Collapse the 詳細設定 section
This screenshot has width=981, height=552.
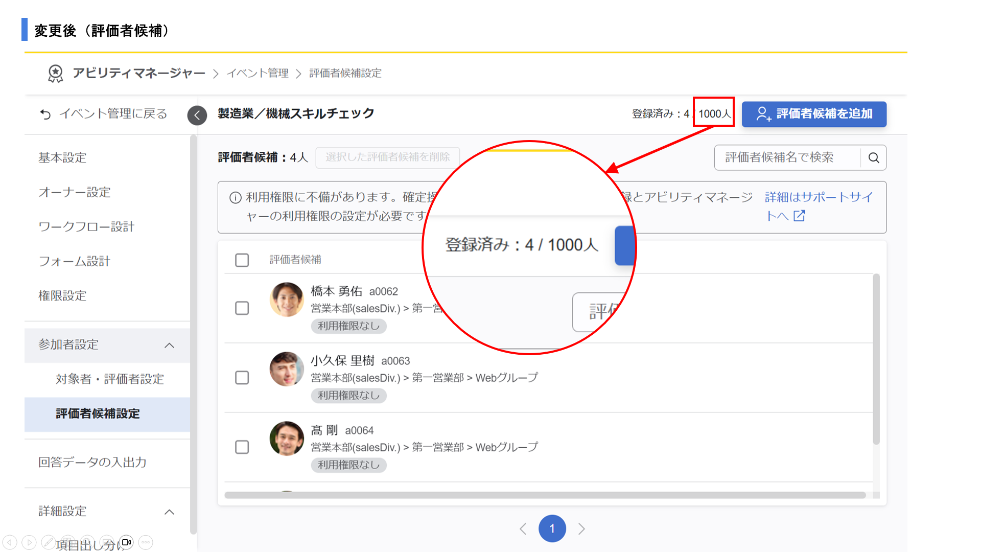click(x=169, y=512)
